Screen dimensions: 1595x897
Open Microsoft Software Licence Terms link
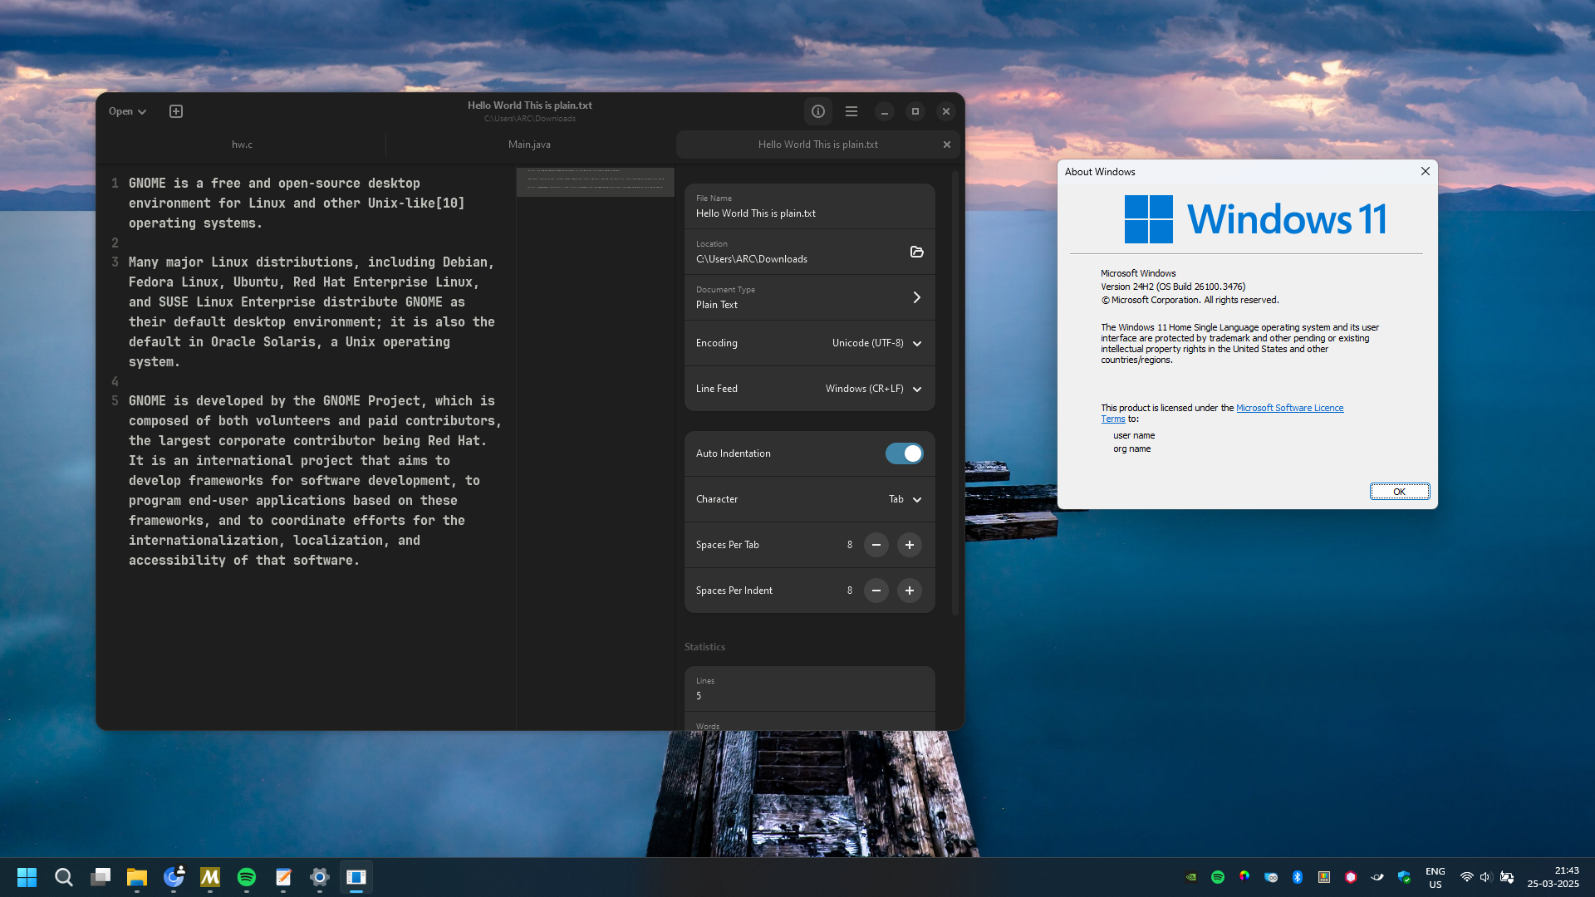click(1289, 408)
